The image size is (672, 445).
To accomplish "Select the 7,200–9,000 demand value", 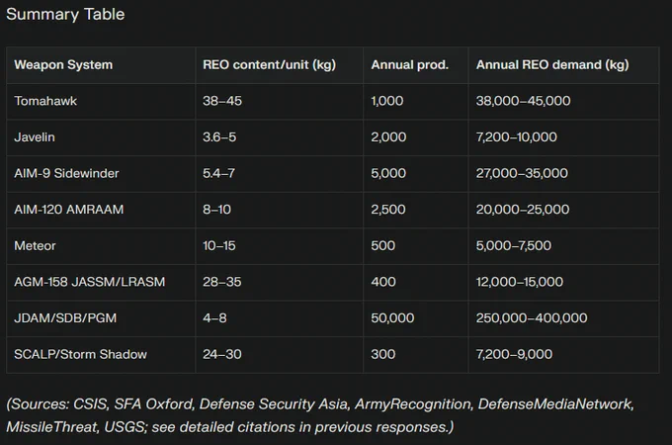I will click(514, 354).
